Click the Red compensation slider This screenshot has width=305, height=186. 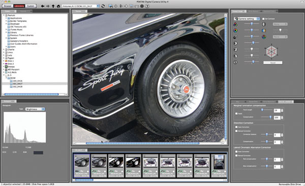[x=267, y=159]
